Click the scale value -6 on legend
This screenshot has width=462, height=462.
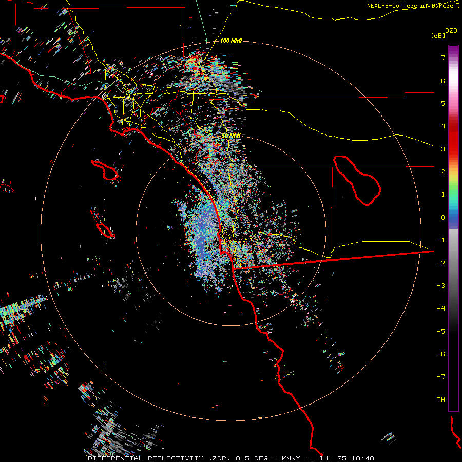(x=441, y=354)
